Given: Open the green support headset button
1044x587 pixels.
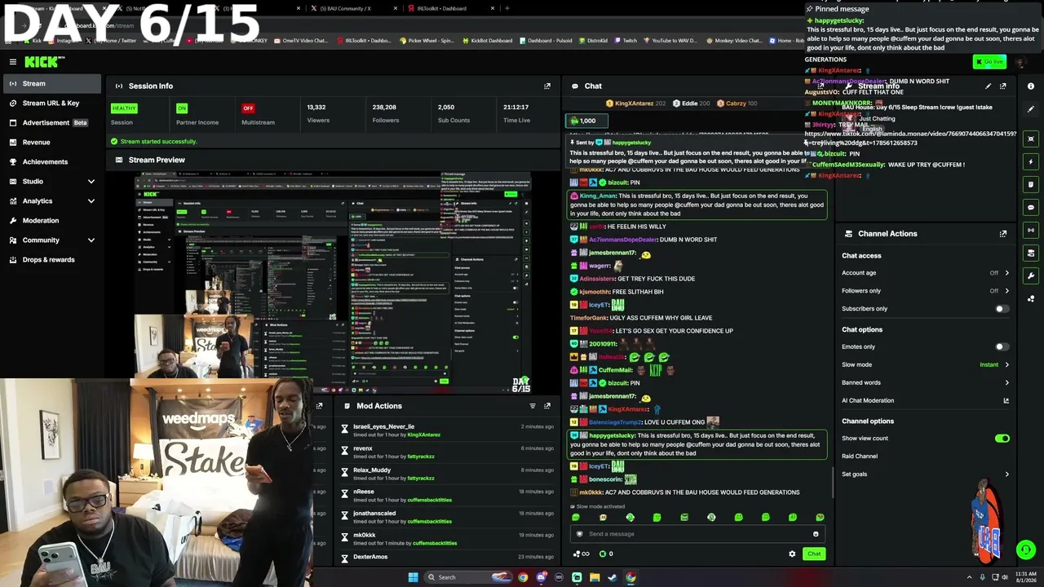Looking at the screenshot, I should (1026, 549).
